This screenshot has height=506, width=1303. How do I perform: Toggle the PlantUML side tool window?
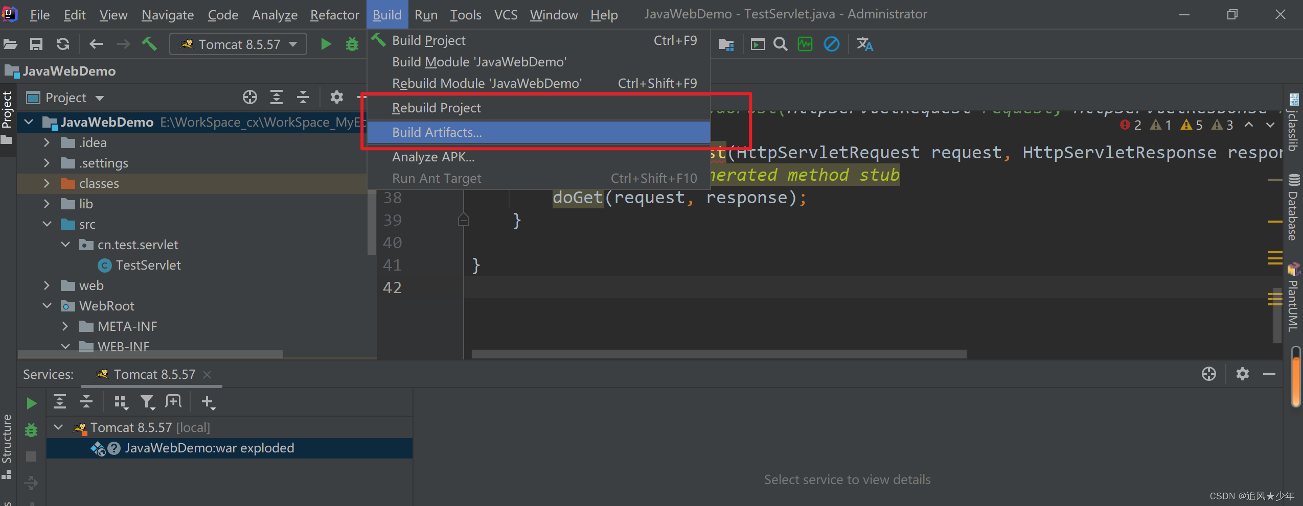click(1294, 297)
